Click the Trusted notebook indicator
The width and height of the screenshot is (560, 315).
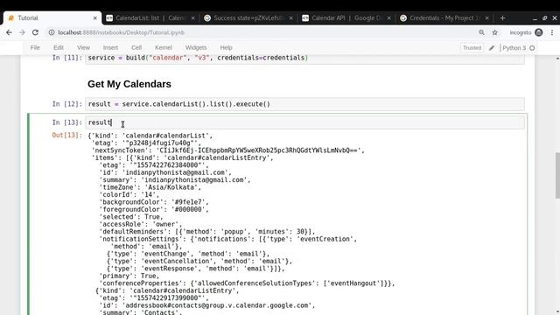pos(472,48)
